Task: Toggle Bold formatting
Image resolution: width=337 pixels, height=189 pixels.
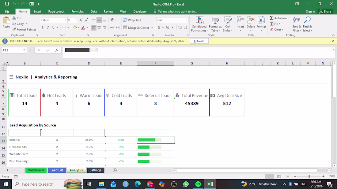Action: (x=42, y=28)
